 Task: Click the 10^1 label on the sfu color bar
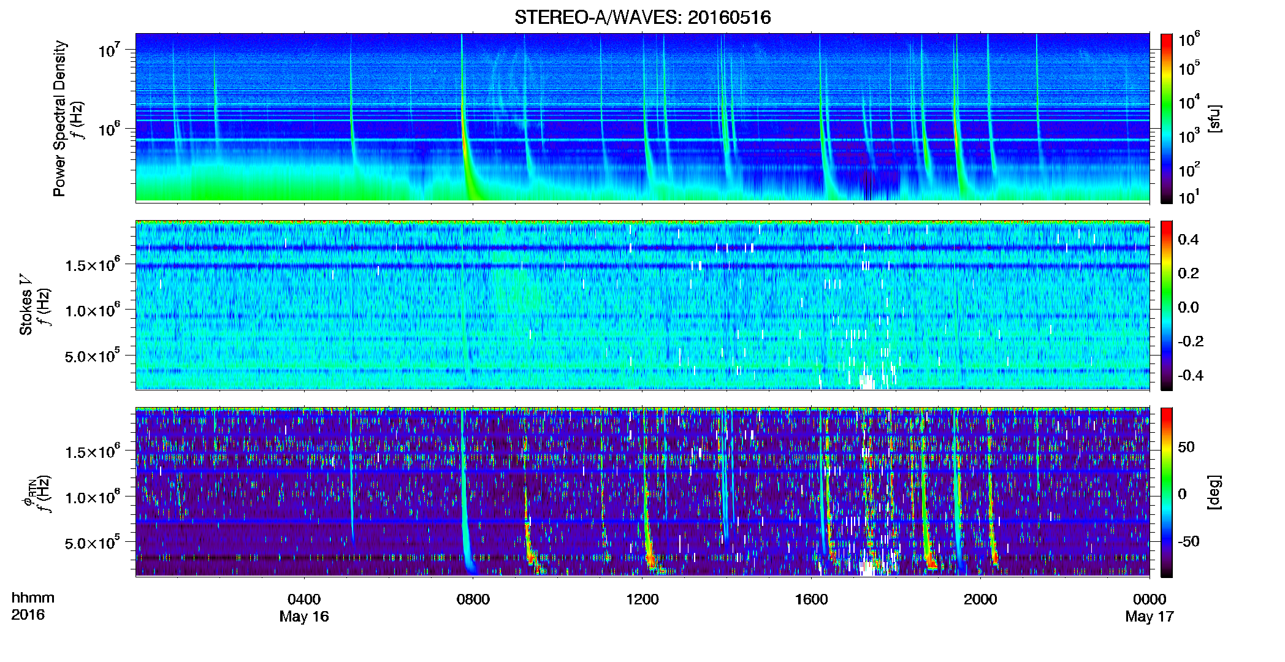(x=1189, y=197)
